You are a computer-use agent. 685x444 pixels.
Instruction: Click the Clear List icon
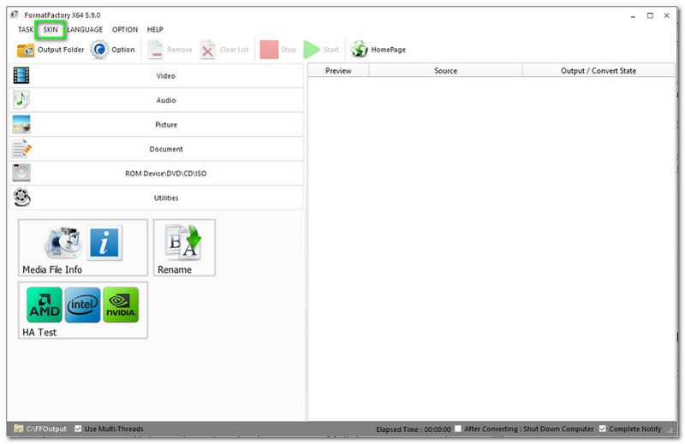[208, 50]
